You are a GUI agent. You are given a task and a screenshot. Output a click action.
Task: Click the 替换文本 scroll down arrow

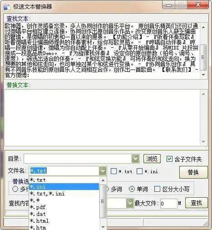point(203,141)
